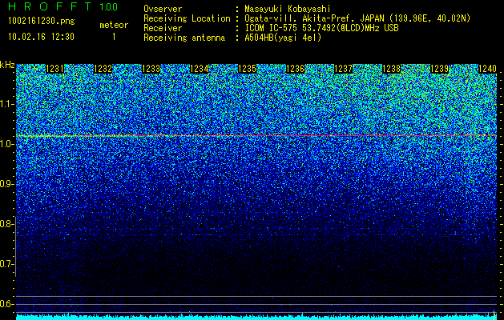
Task: Click the Receiver label
Action: coord(163,28)
